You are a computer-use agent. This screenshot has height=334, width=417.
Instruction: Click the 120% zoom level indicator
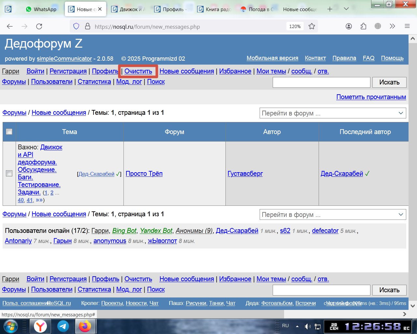(x=295, y=26)
